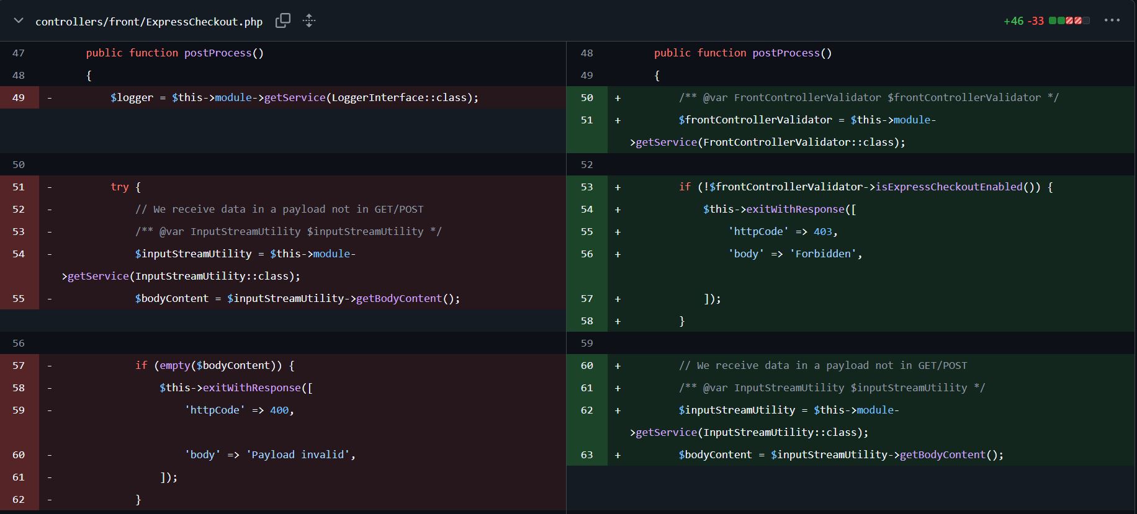Select left line number 54
This screenshot has height=514, width=1137.
tap(19, 254)
